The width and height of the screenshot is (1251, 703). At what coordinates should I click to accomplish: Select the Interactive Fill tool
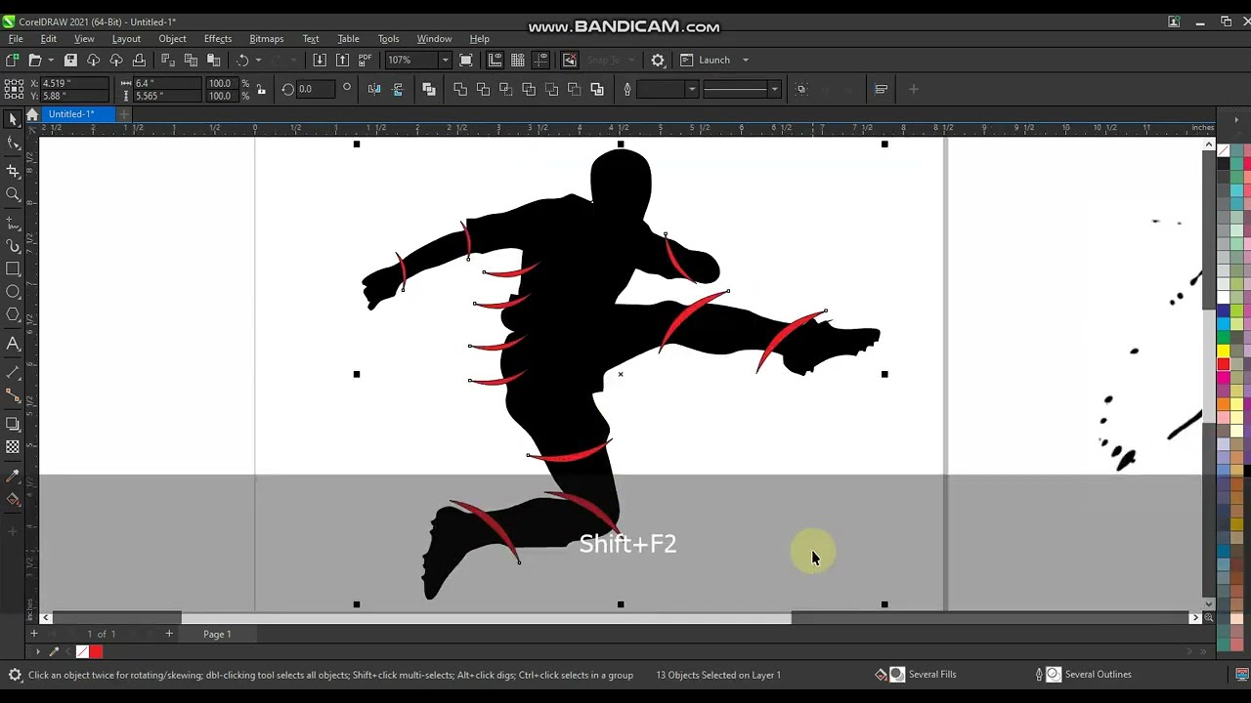13,500
